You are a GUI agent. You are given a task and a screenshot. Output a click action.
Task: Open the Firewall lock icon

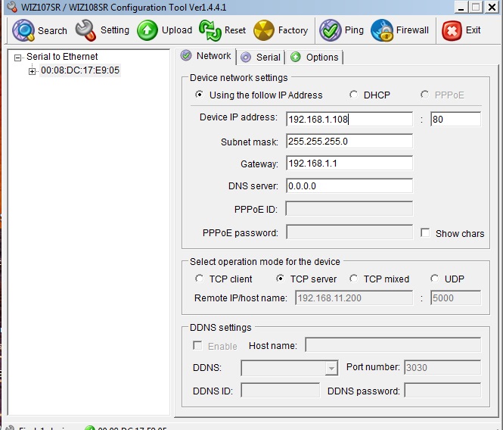(382, 30)
